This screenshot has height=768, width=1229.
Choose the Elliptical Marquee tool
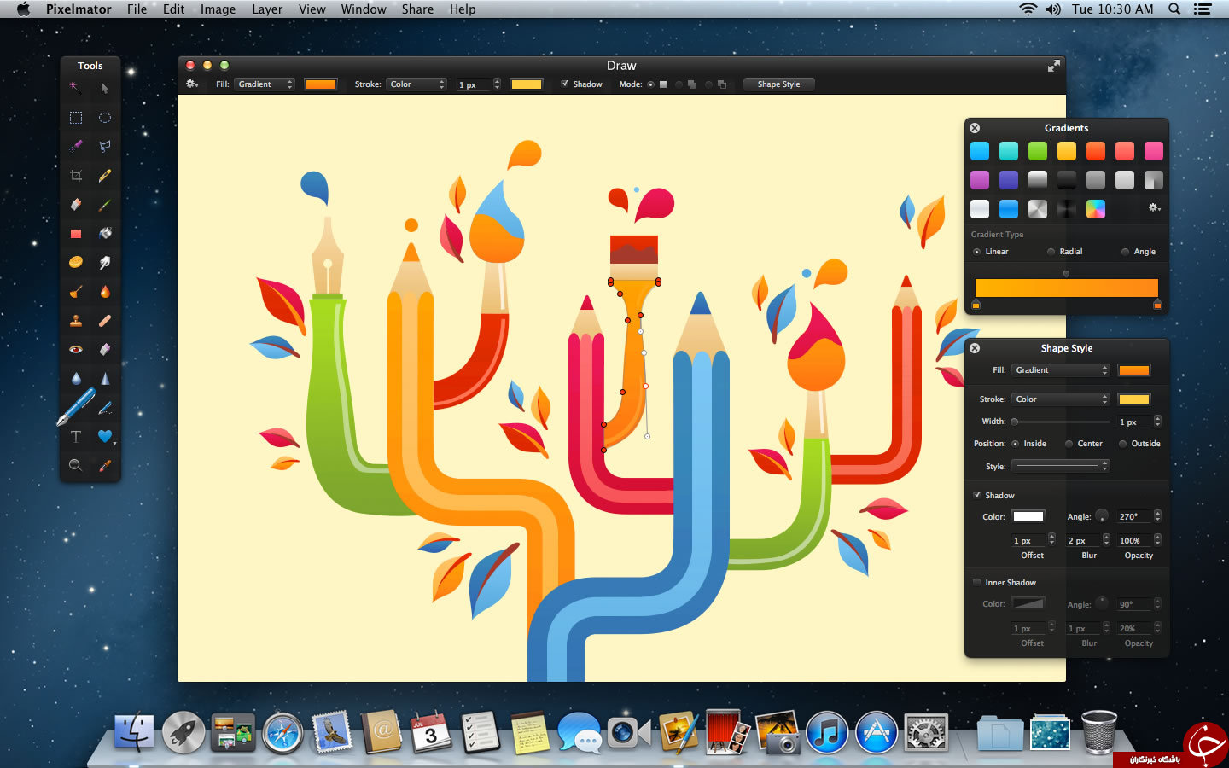104,117
